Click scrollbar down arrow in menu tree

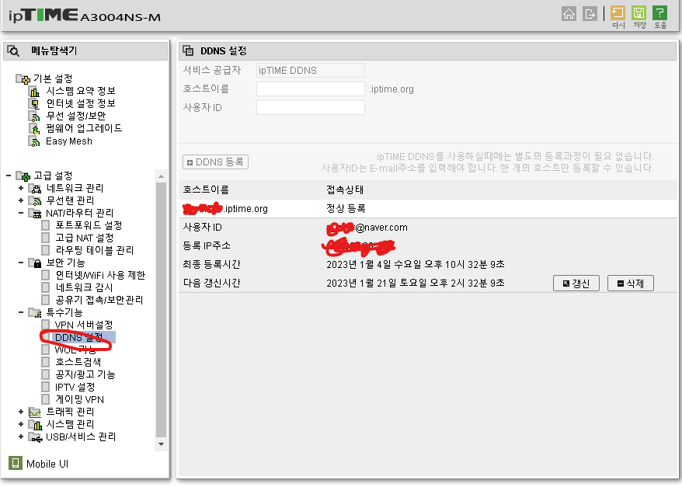point(161,444)
